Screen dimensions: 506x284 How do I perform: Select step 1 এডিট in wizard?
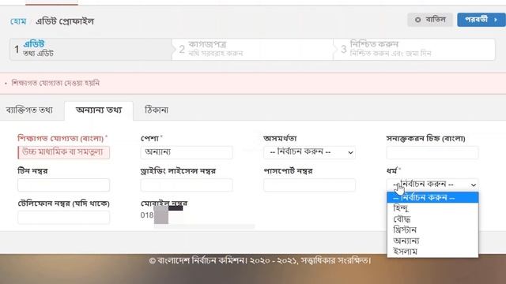tap(91, 49)
